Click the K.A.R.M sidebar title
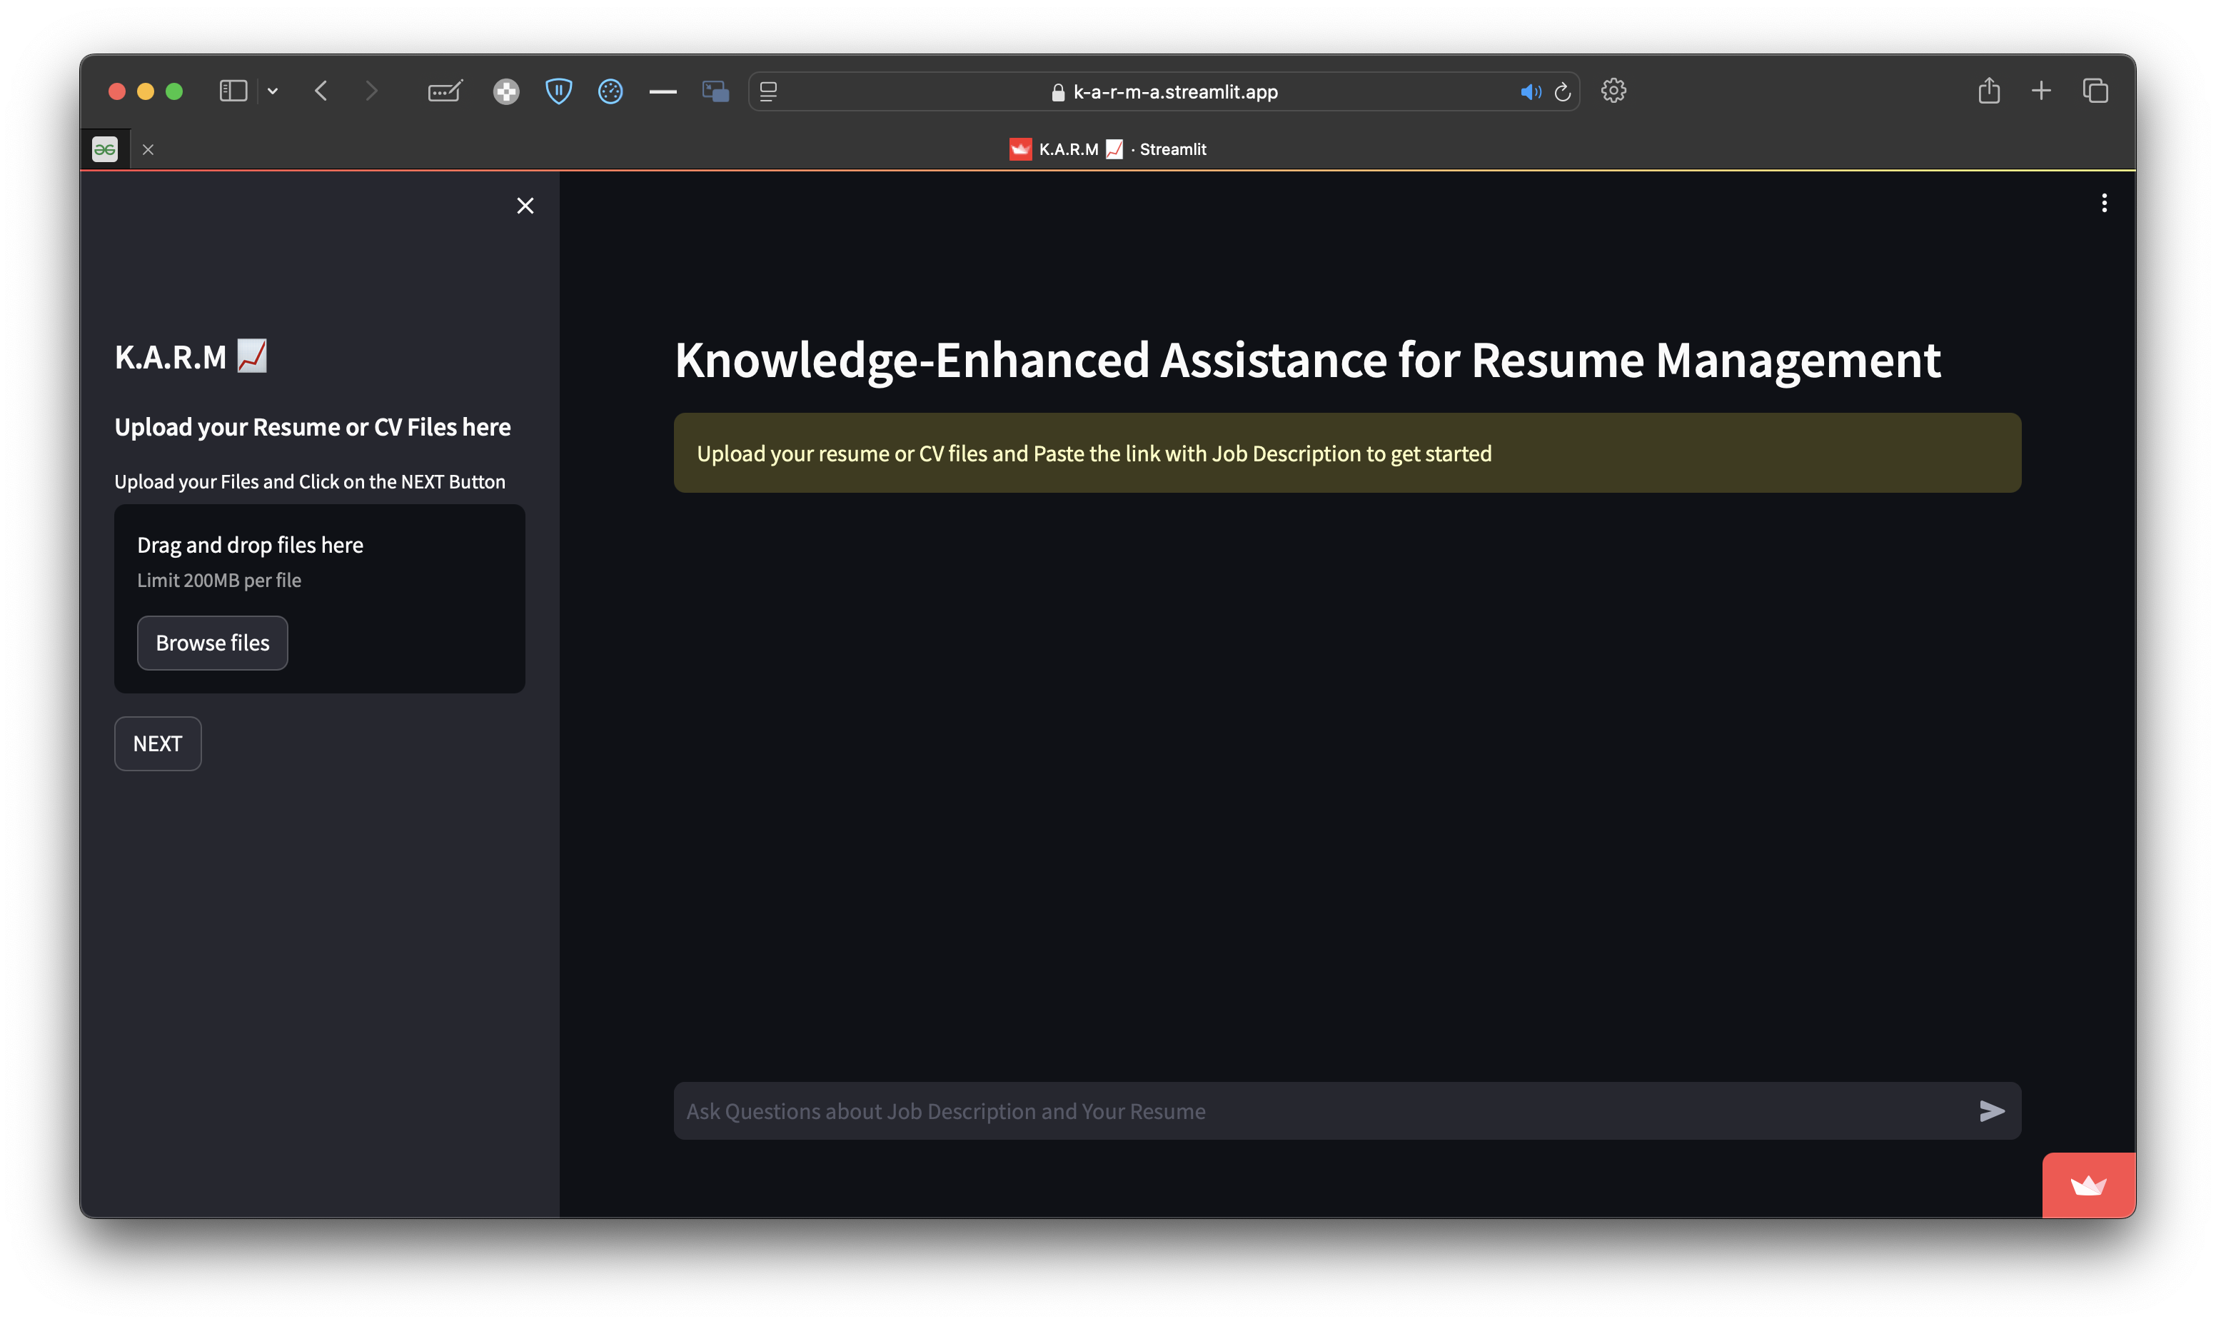2216x1324 pixels. click(191, 356)
